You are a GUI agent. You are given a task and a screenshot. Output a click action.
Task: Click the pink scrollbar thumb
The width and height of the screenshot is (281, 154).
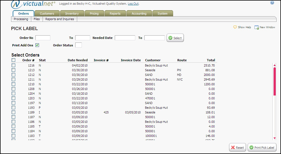coord(275,82)
